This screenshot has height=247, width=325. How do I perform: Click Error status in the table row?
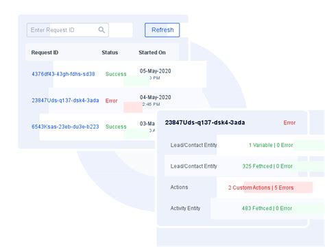pos(111,101)
